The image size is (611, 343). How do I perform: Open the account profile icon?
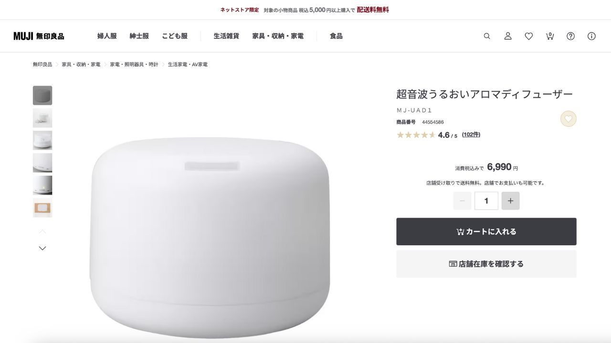click(508, 36)
